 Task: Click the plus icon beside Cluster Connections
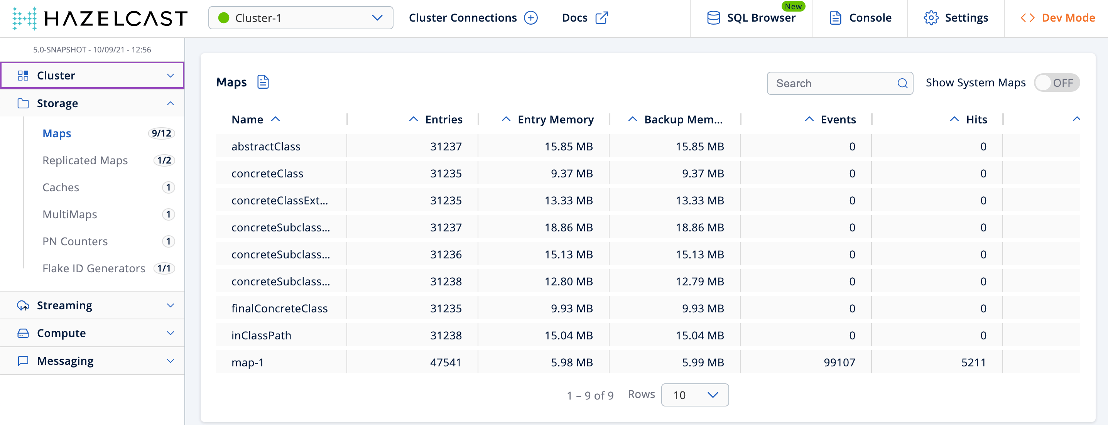531,18
